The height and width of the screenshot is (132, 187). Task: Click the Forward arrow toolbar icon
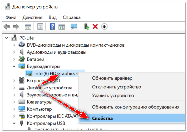[16, 27]
